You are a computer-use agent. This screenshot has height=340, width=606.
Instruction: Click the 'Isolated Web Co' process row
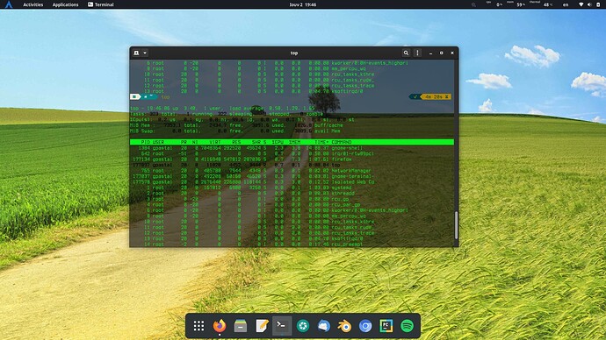click(292, 182)
